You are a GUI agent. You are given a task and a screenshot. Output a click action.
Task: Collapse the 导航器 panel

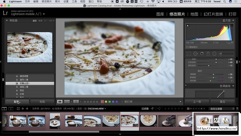pyautogui.click(x=7, y=21)
